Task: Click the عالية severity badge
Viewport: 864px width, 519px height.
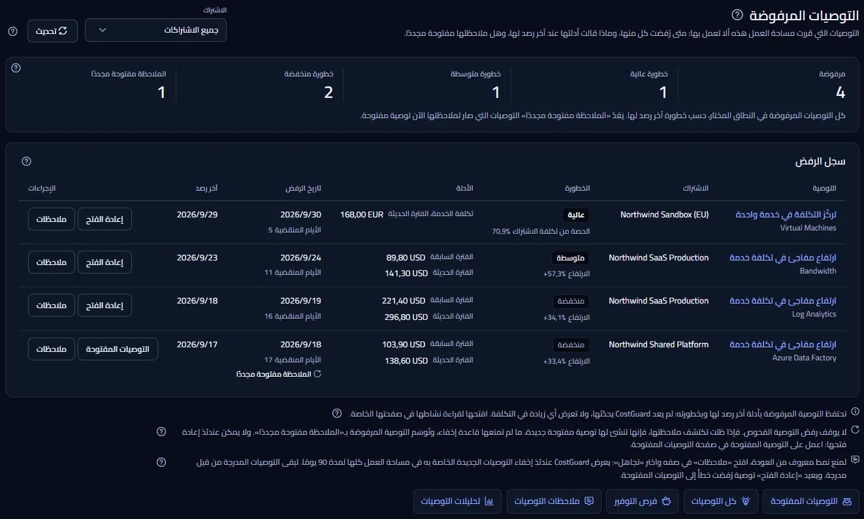Action: pos(576,215)
